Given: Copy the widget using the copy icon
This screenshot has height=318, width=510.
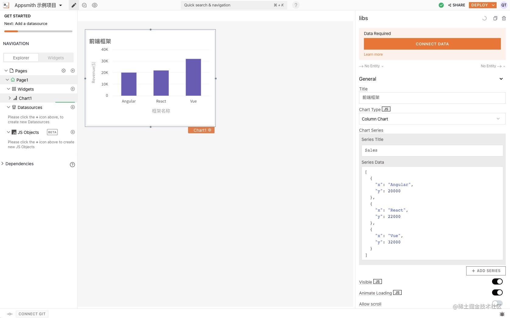Looking at the screenshot, I should pyautogui.click(x=495, y=18).
